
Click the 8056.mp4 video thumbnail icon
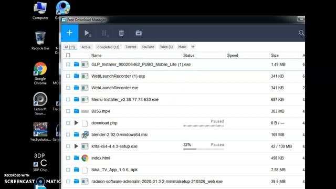[85, 111]
